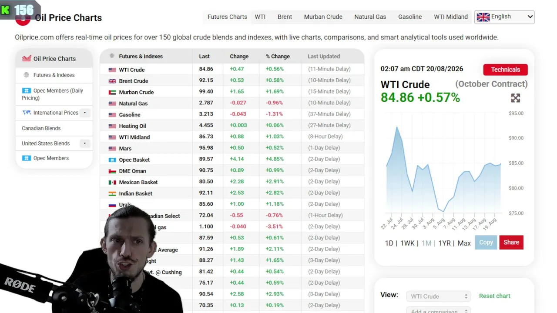Open the Mars table link
Image resolution: width=557 pixels, height=313 pixels.
125,149
